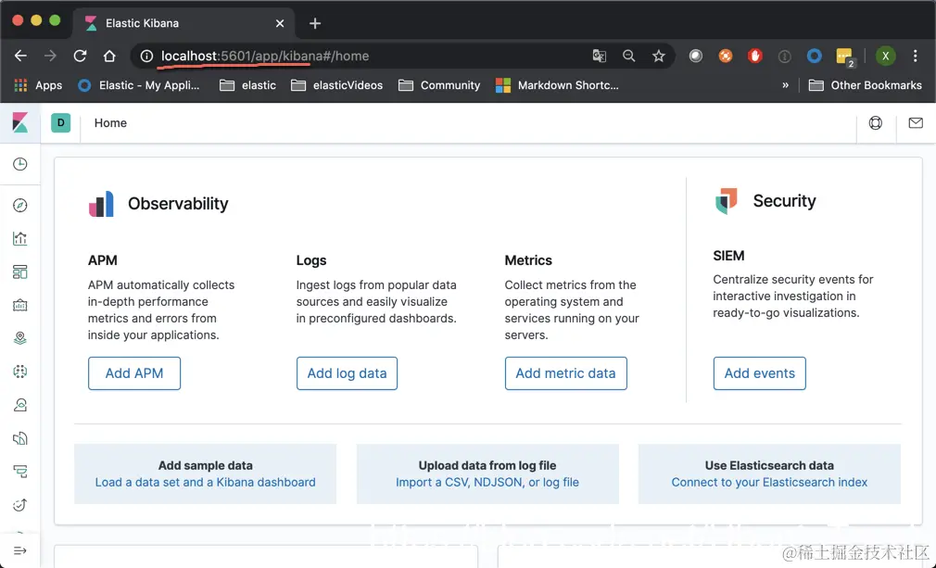Open the Other Bookmarks folder
The width and height of the screenshot is (936, 568).
tap(865, 85)
